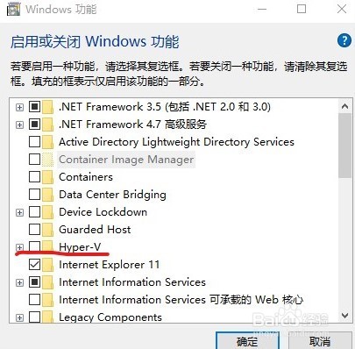Expand the Hyper-V tree node
Viewport: 355px width, 349px height.
pyautogui.click(x=19, y=247)
